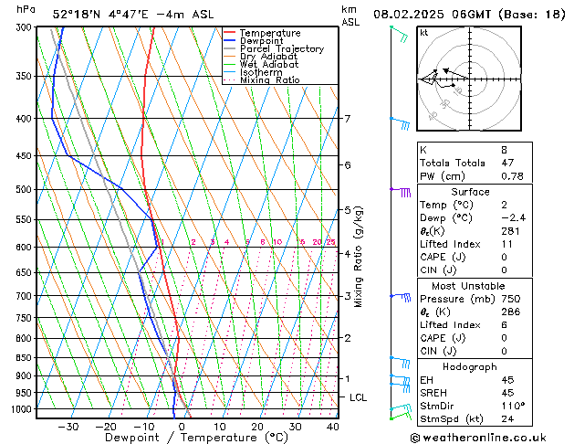
Task: Click the station coordinates '52°18'N 4°47'E -4m ASL'
Action: tap(133, 15)
